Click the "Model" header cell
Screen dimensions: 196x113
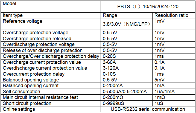[10, 4]
